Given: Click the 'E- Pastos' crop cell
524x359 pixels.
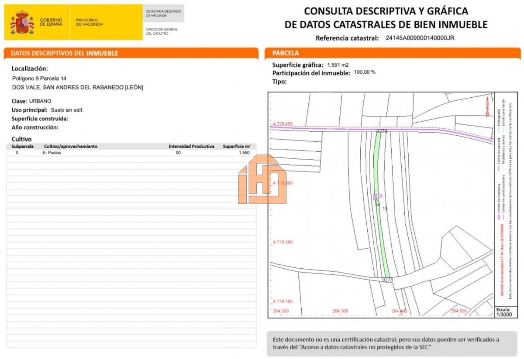Looking at the screenshot, I should pyautogui.click(x=52, y=153).
